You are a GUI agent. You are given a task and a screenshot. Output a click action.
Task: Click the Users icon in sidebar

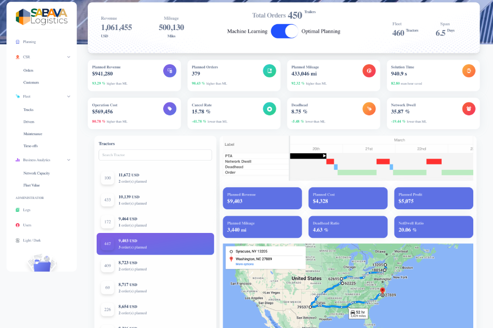pos(18,225)
